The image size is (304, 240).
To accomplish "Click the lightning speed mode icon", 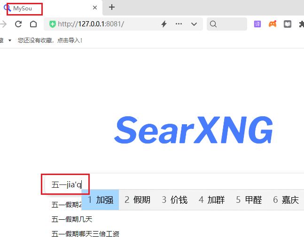I will click(x=164, y=24).
